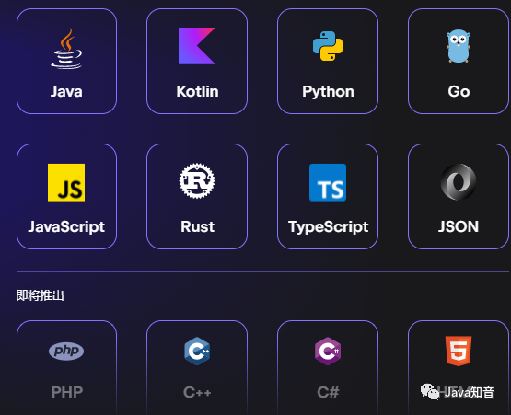Select the Go label text

coord(459,91)
